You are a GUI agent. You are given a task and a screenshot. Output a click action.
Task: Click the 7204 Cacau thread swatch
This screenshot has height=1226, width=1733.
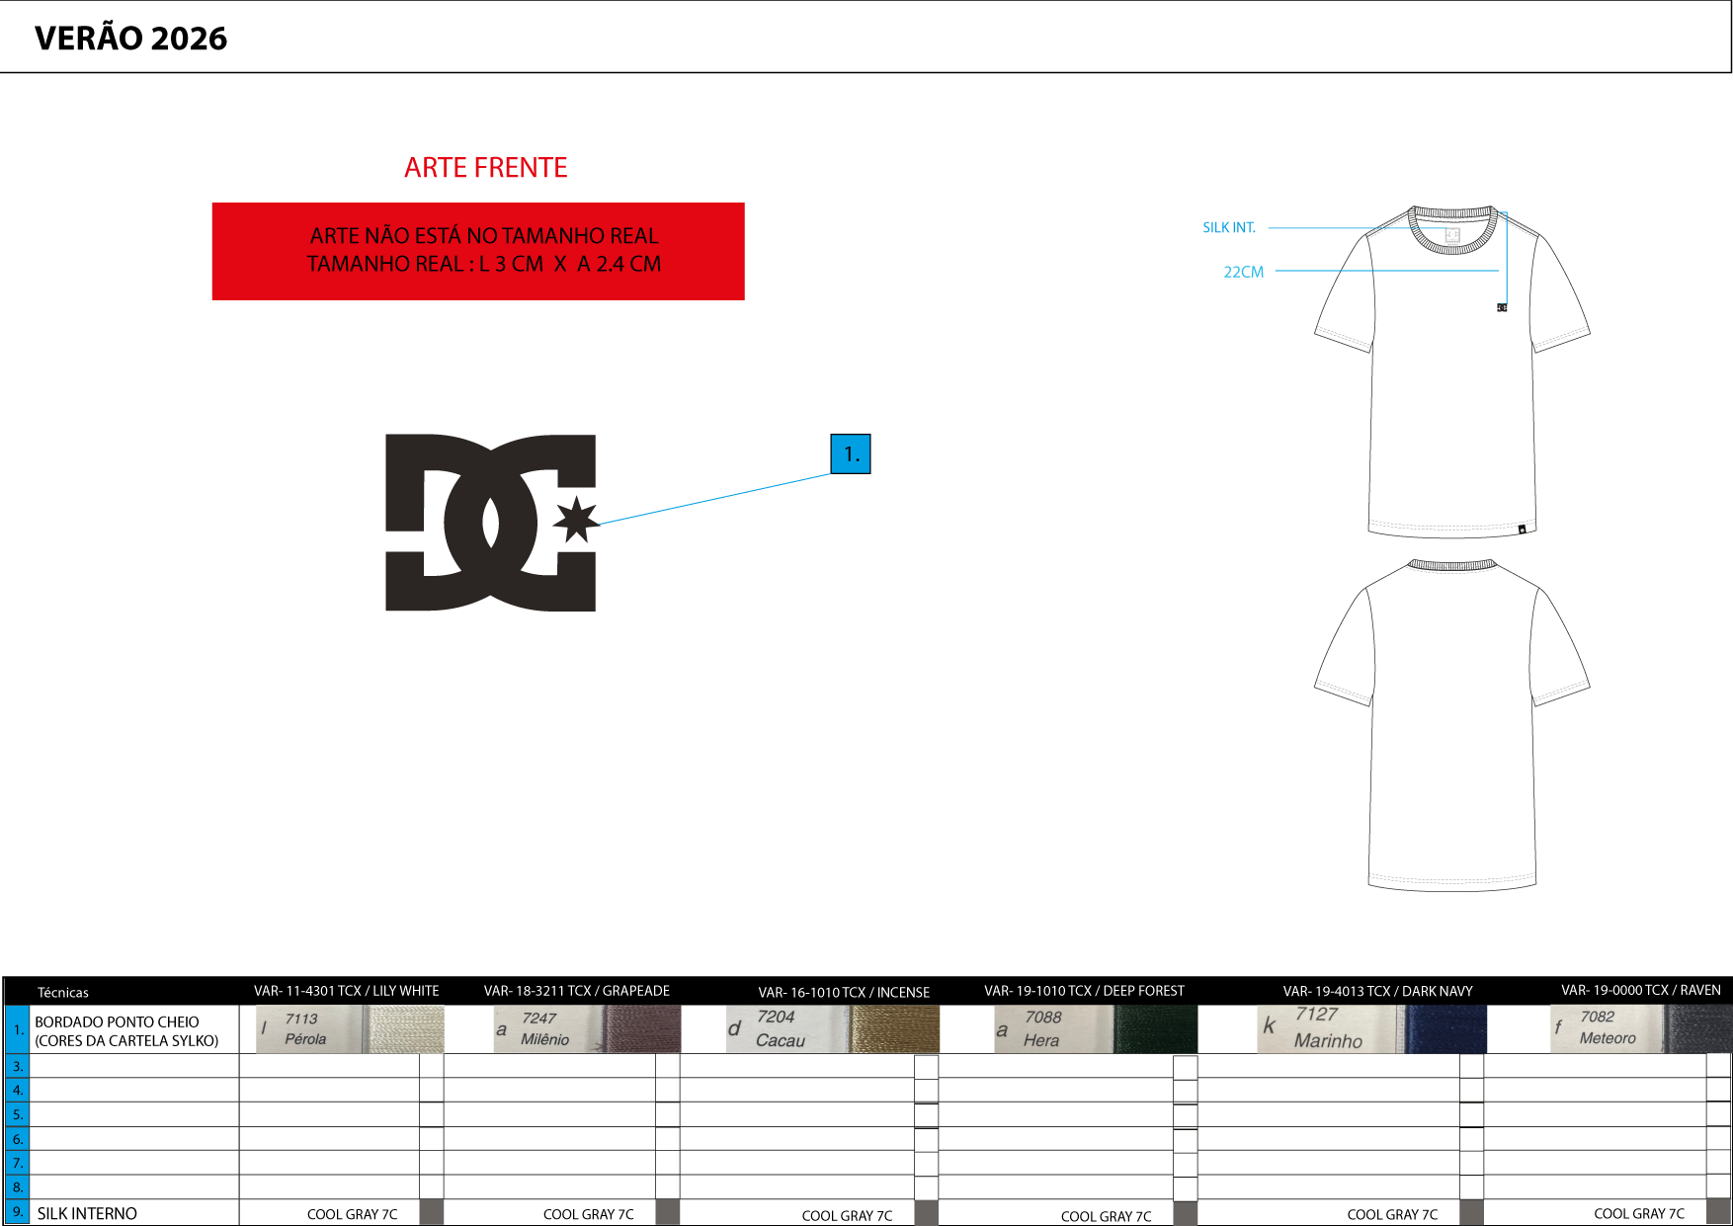832,1029
